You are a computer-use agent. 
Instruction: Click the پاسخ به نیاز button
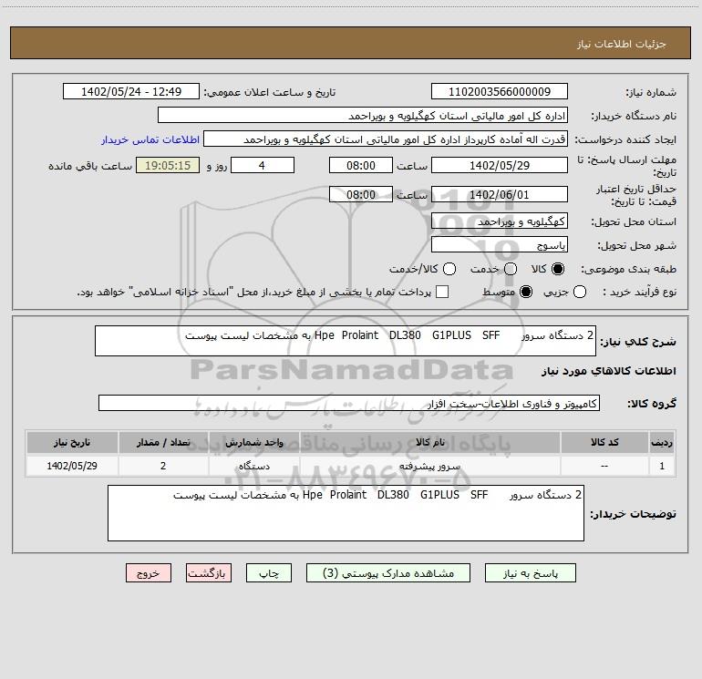[530, 573]
